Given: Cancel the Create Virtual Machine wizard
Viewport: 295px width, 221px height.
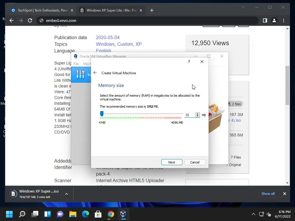Looking at the screenshot, I should click(x=195, y=162).
